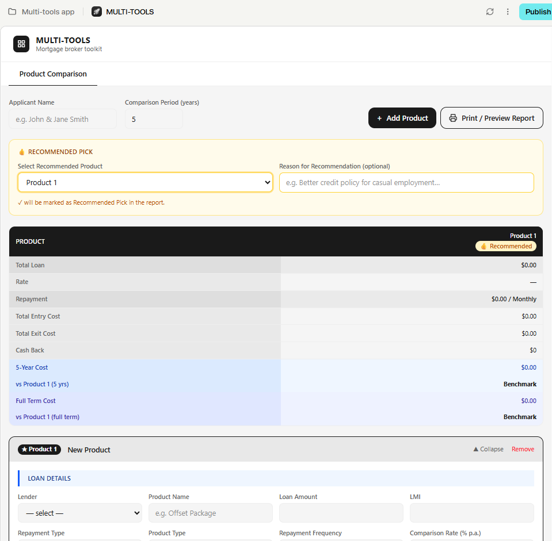This screenshot has width=552, height=541.
Task: Click the MULTI-TOOLS grid logo icon
Action: click(x=21, y=44)
